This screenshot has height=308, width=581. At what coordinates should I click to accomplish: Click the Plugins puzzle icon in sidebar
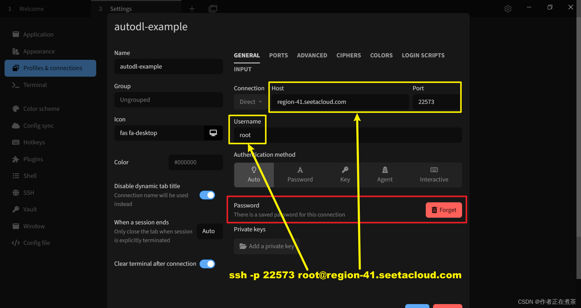tap(16, 159)
